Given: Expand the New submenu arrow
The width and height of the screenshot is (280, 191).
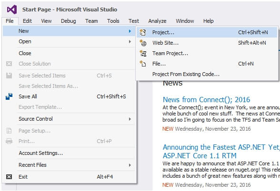Looking at the screenshot, I should (x=130, y=31).
